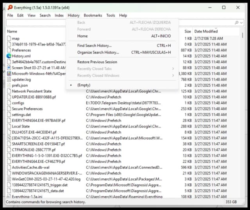
Task: Open the Tools menu
Action: click(111, 15)
